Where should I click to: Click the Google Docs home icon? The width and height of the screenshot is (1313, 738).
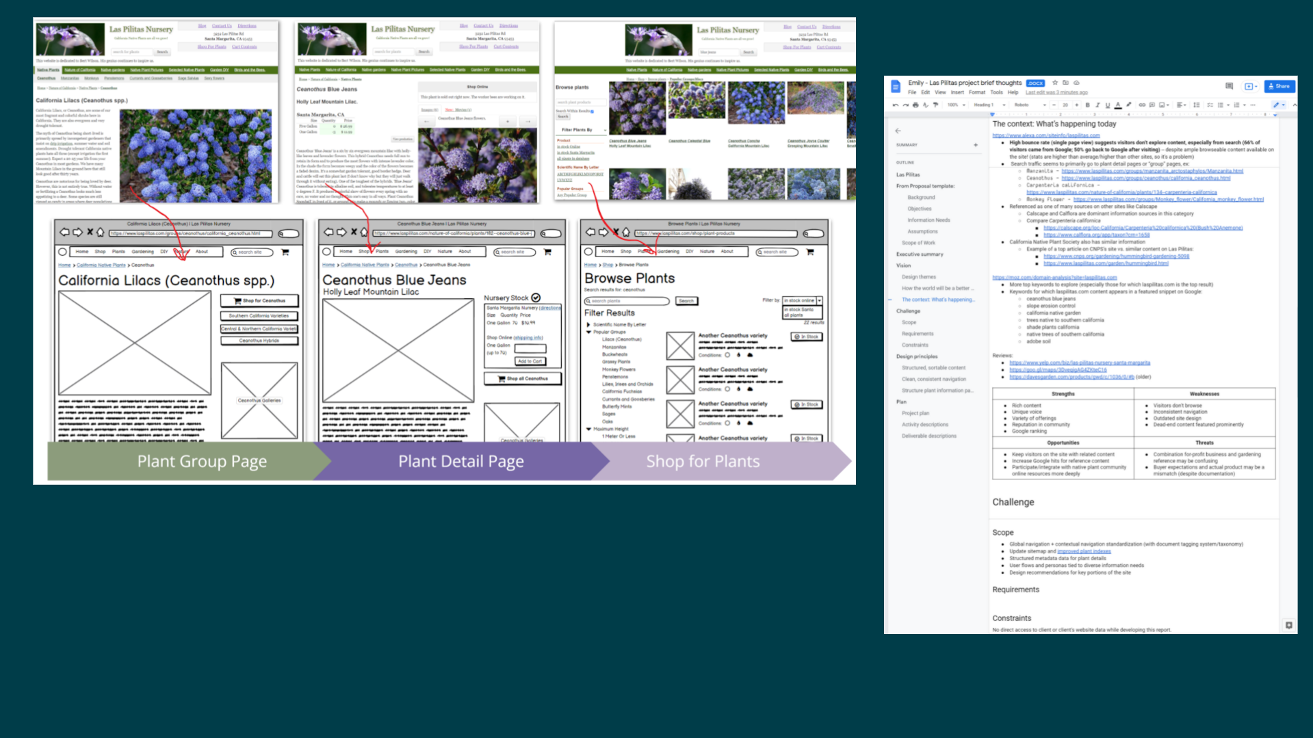[x=896, y=86]
